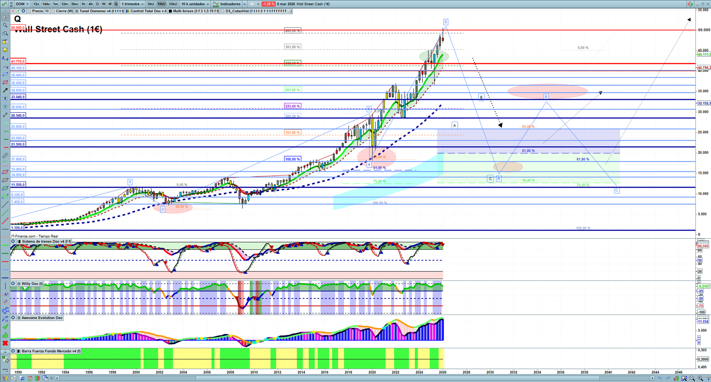The height and width of the screenshot is (382, 711).
Task: Pick the black arrow drawing tool
Action: coord(5,91)
